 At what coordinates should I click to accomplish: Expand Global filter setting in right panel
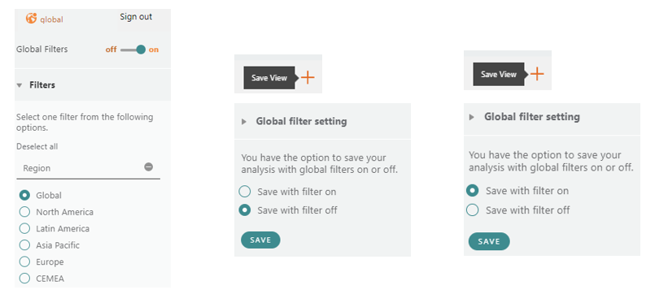click(472, 117)
